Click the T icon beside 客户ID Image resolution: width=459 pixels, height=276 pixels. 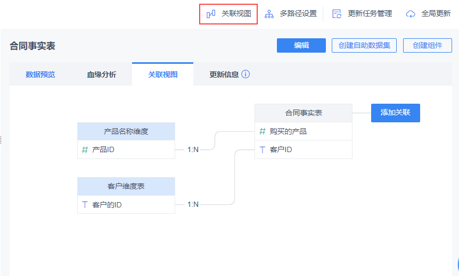tap(262, 150)
